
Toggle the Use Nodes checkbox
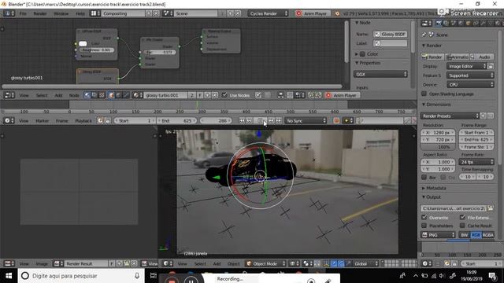(224, 95)
